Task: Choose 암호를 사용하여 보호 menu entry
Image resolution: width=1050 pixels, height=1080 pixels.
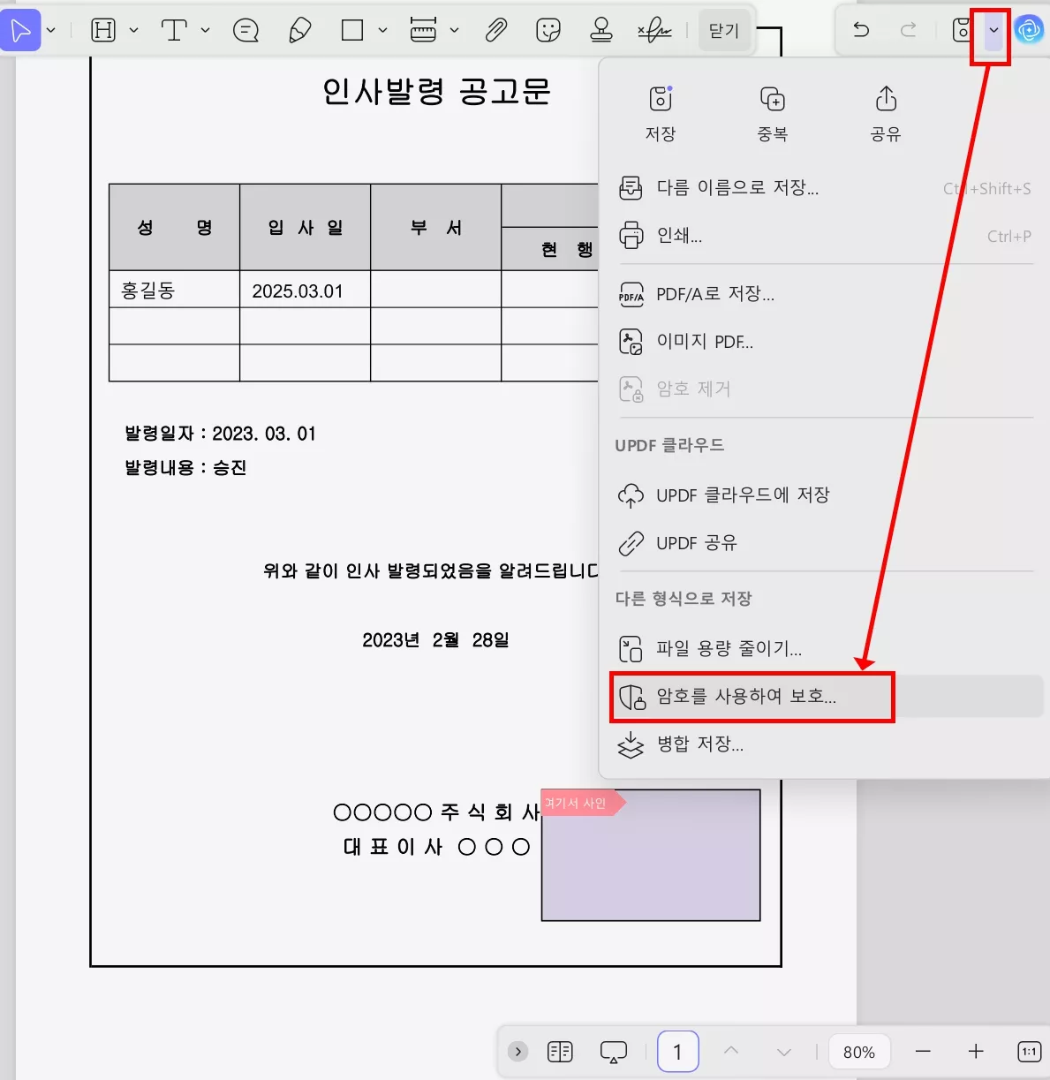Action: (x=746, y=697)
